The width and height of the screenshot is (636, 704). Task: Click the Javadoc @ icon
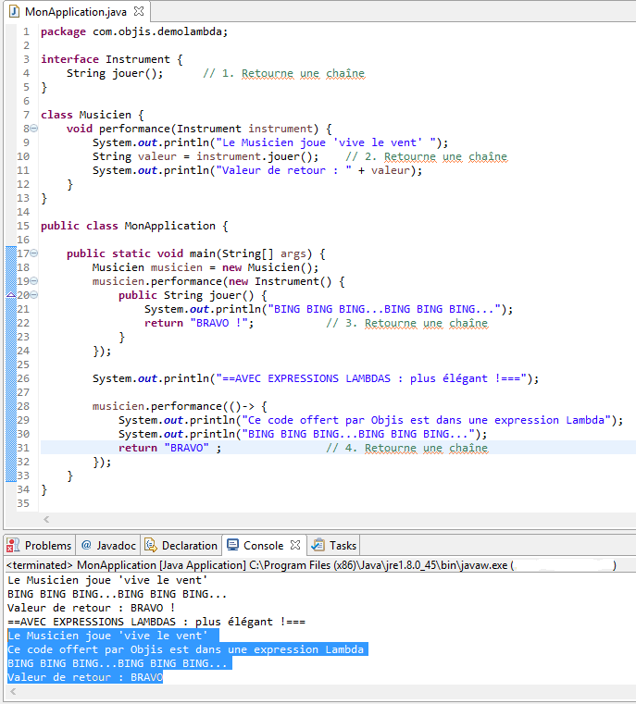(x=86, y=546)
